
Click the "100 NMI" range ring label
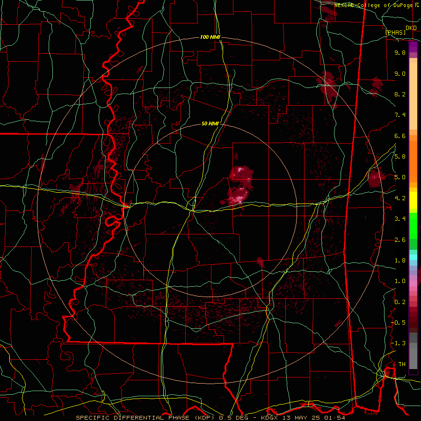click(210, 37)
